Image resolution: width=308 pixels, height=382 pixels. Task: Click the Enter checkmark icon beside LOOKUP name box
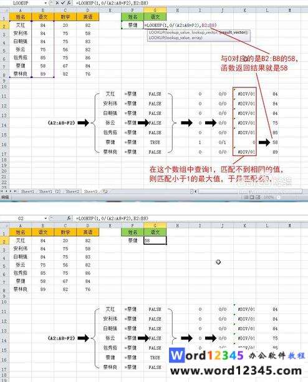[63, 3]
